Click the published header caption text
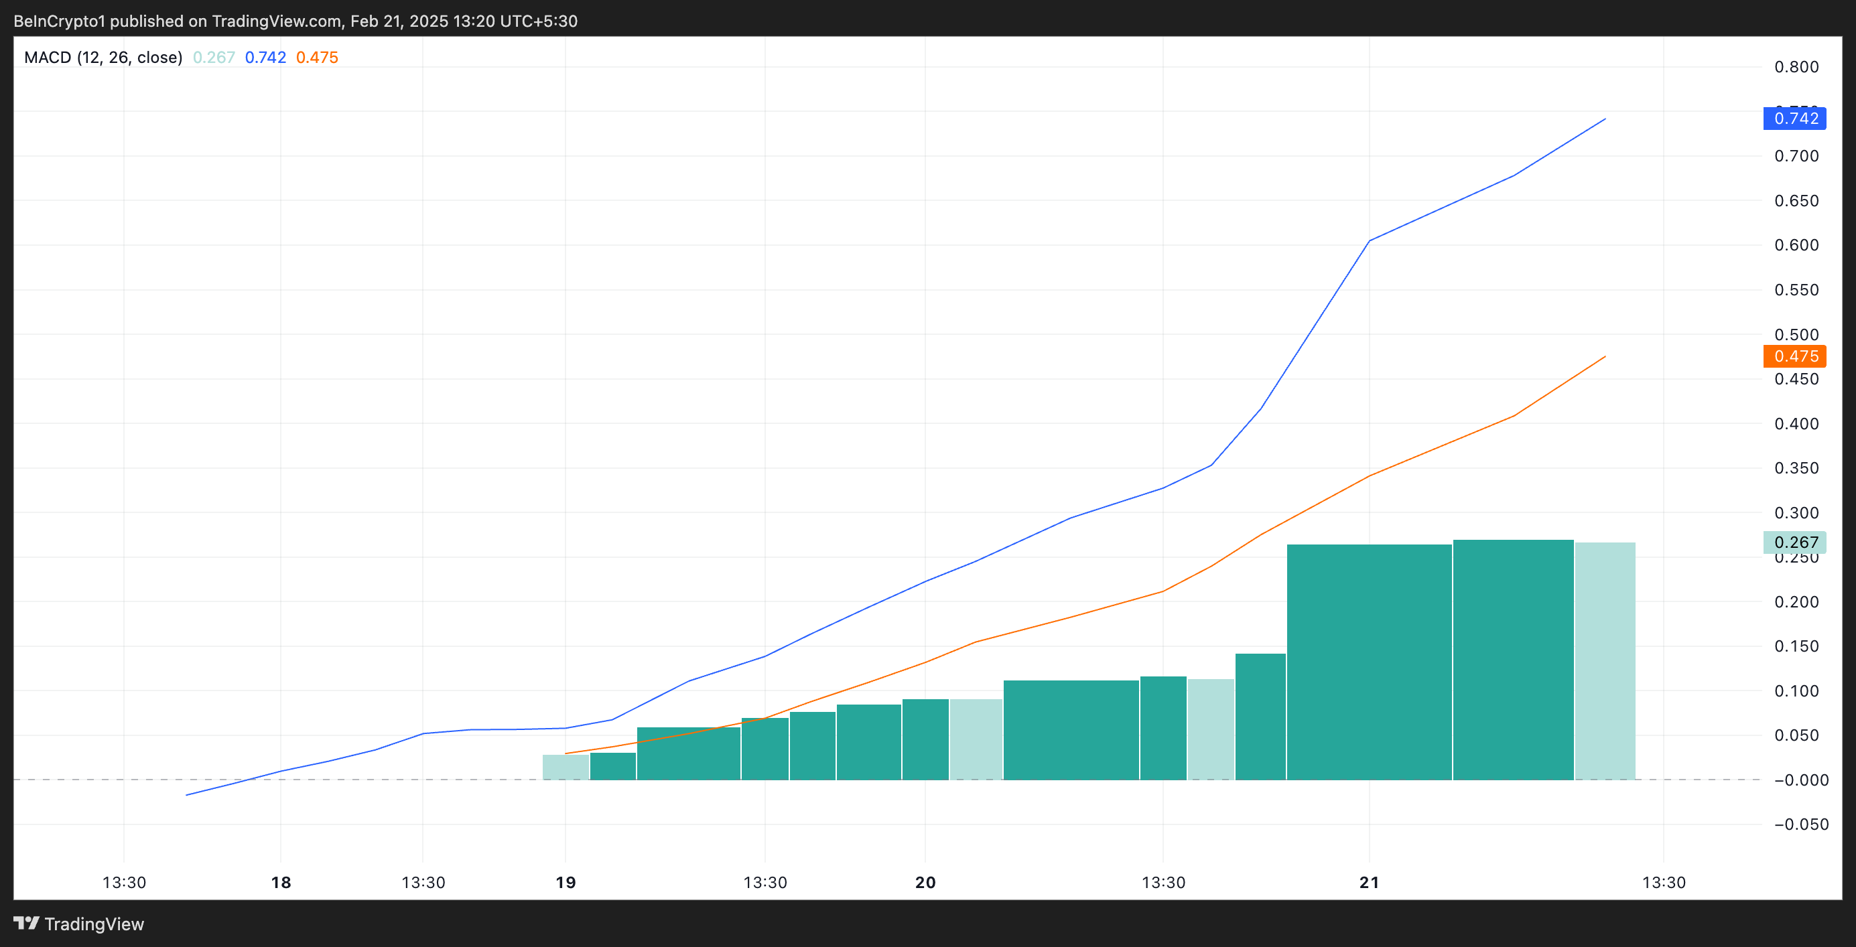This screenshot has height=947, width=1856. coord(295,21)
